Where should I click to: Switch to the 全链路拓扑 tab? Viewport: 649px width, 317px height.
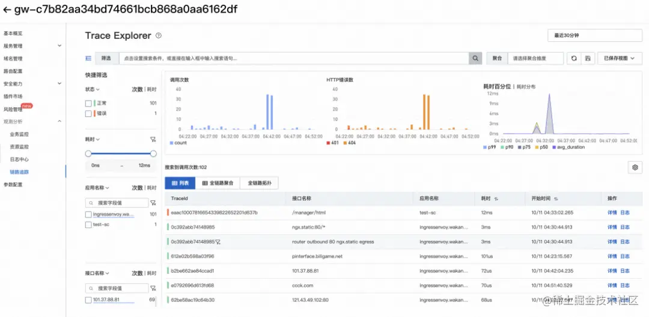[259, 183]
